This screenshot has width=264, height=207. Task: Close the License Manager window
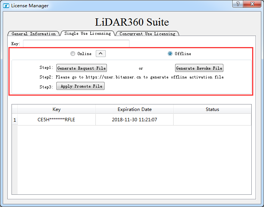pyautogui.click(x=253, y=4)
